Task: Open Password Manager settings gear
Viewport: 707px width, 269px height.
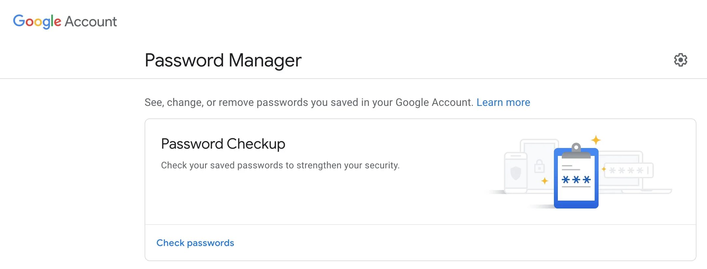Action: click(x=680, y=60)
